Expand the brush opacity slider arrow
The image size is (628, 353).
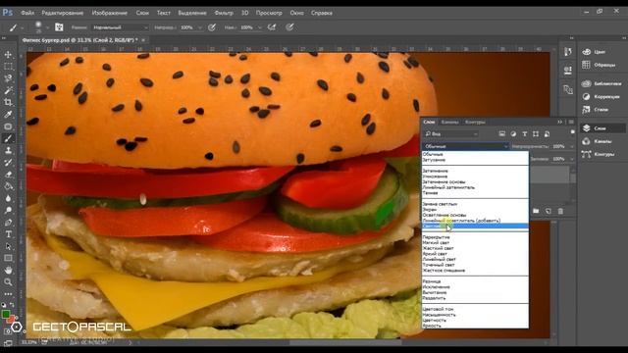pyautogui.click(x=199, y=27)
